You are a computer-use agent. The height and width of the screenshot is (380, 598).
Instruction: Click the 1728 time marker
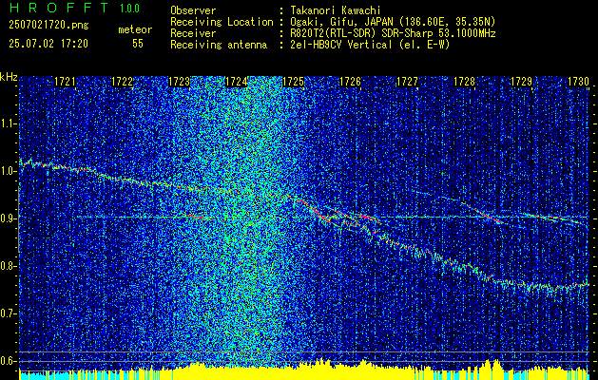click(464, 81)
